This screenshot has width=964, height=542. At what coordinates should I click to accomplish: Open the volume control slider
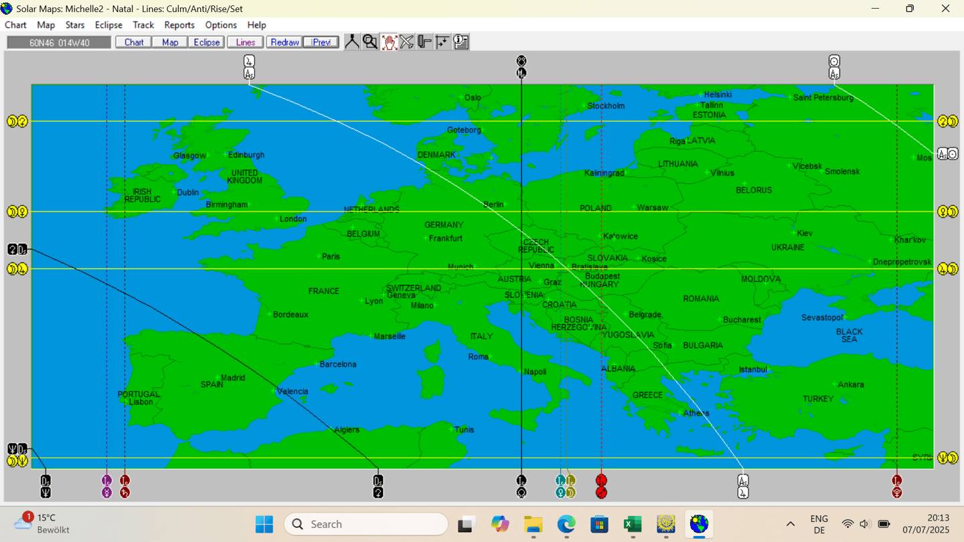865,524
